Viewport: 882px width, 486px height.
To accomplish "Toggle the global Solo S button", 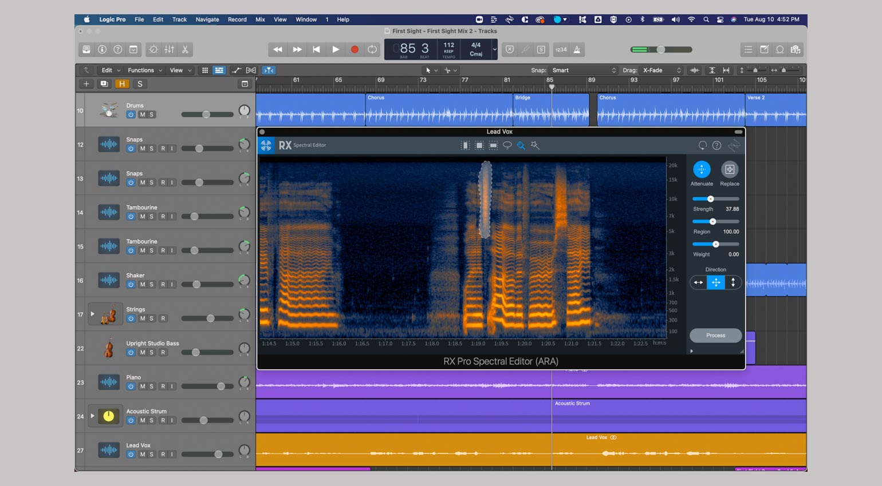I will tap(140, 84).
